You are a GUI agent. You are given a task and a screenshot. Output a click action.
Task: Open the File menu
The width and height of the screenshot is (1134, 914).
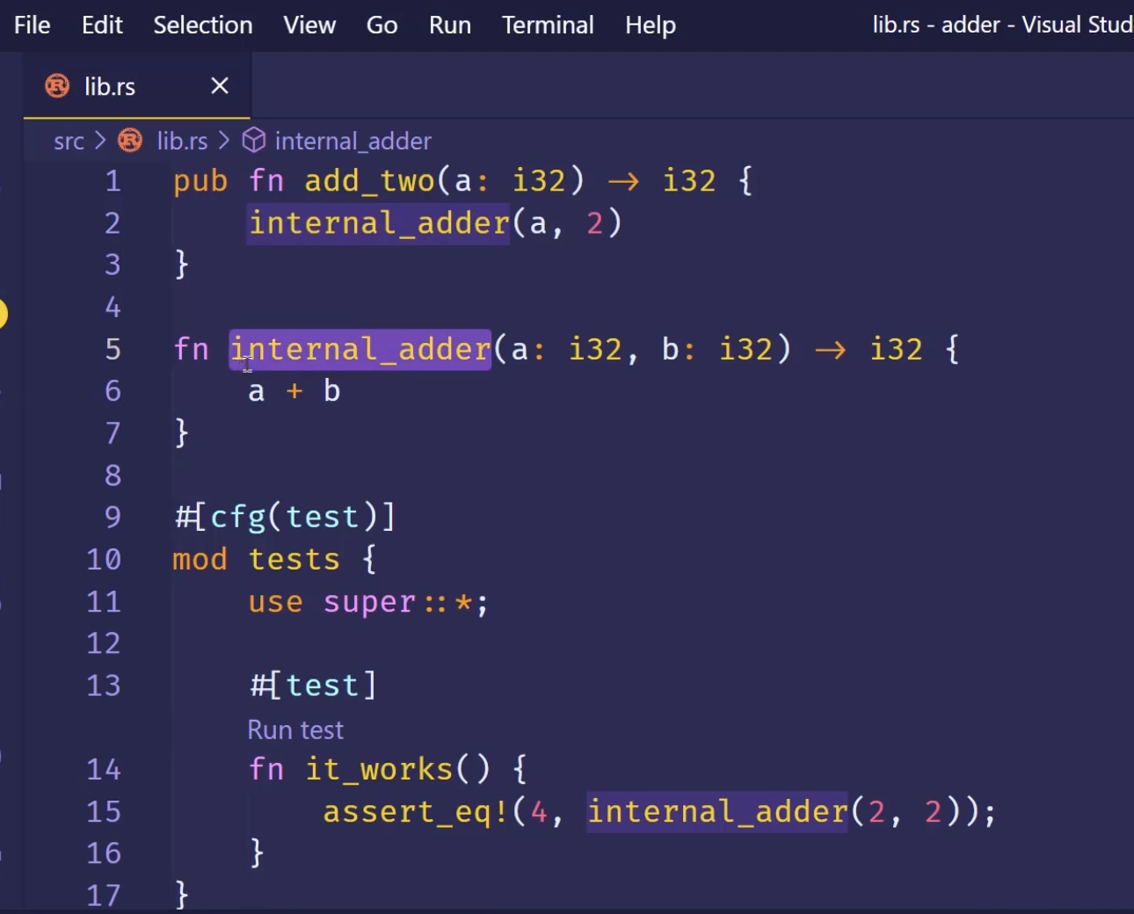point(32,25)
